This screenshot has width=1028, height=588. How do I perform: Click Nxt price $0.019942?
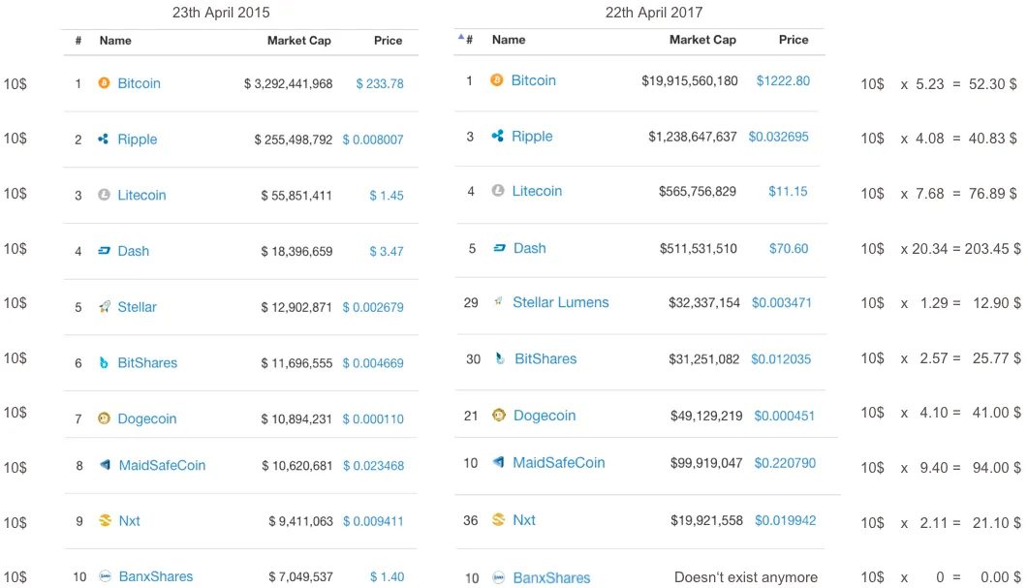click(x=786, y=520)
